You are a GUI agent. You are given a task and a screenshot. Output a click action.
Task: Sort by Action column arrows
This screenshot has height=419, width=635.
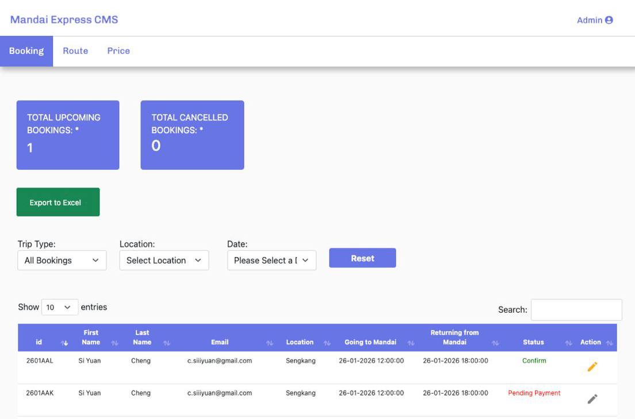pyautogui.click(x=610, y=343)
